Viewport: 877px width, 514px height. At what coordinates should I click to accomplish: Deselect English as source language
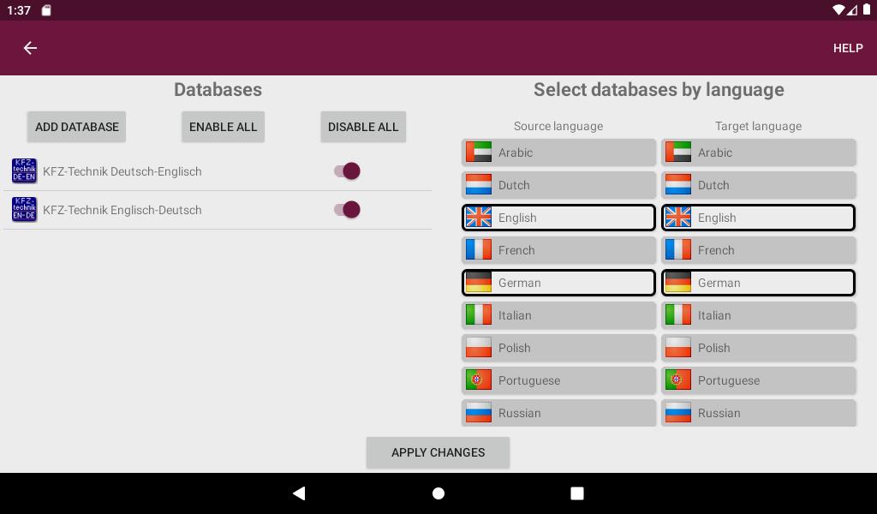point(558,218)
